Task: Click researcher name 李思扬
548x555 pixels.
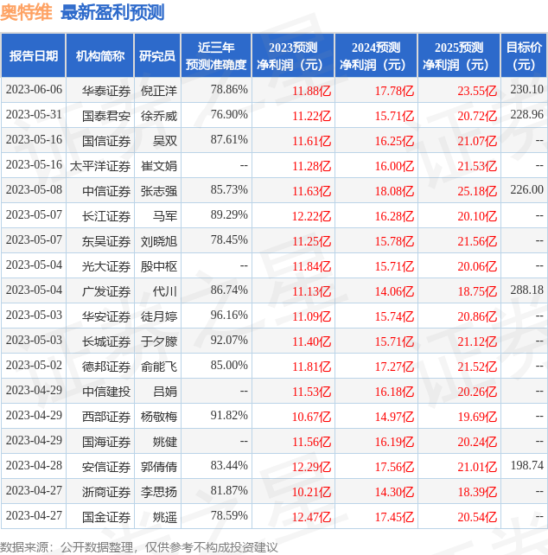Action: [x=159, y=493]
